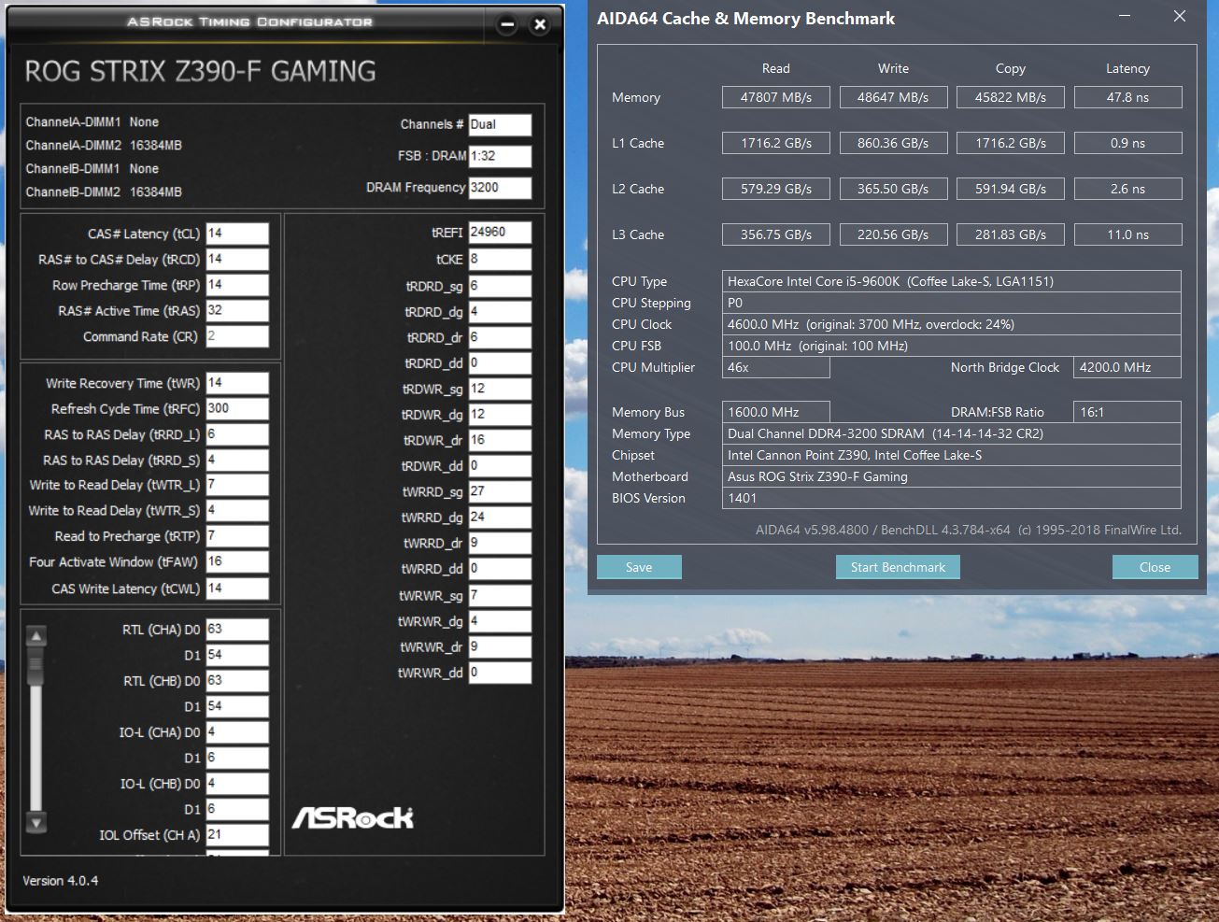Focus the Row Precharge Time (tRP) field

point(237,285)
